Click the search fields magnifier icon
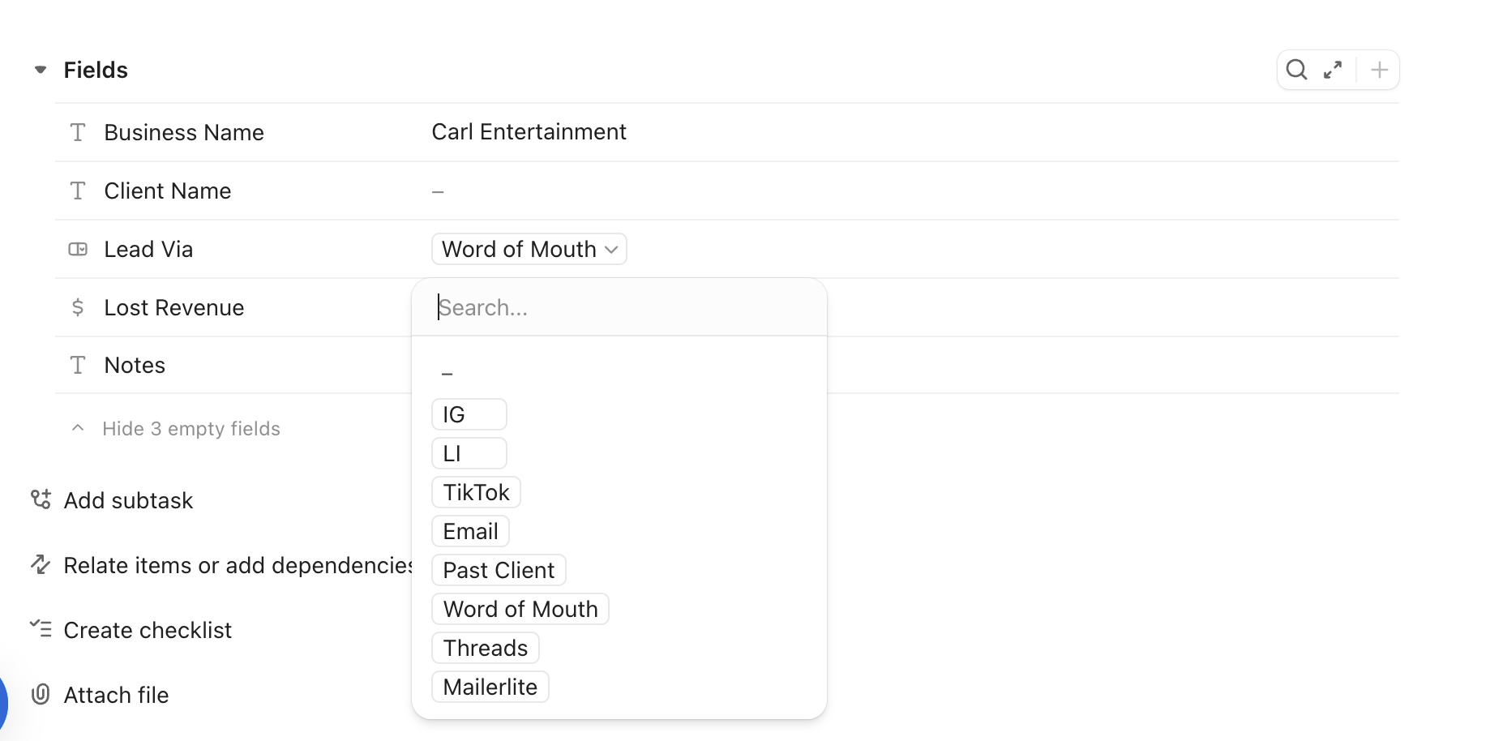The height and width of the screenshot is (741, 1490). pyautogui.click(x=1296, y=70)
